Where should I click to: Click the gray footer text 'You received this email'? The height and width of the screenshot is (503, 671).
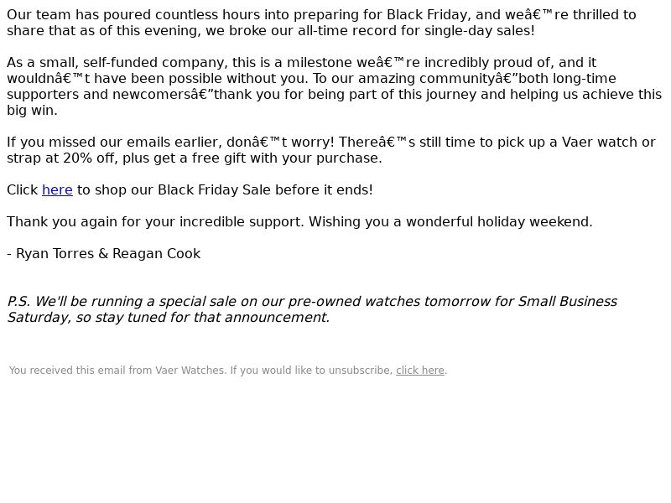(227, 371)
